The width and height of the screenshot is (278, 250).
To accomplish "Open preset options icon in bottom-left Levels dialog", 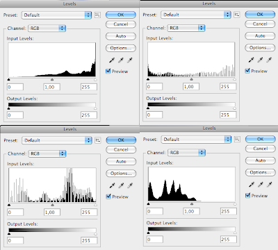I will pos(98,140).
